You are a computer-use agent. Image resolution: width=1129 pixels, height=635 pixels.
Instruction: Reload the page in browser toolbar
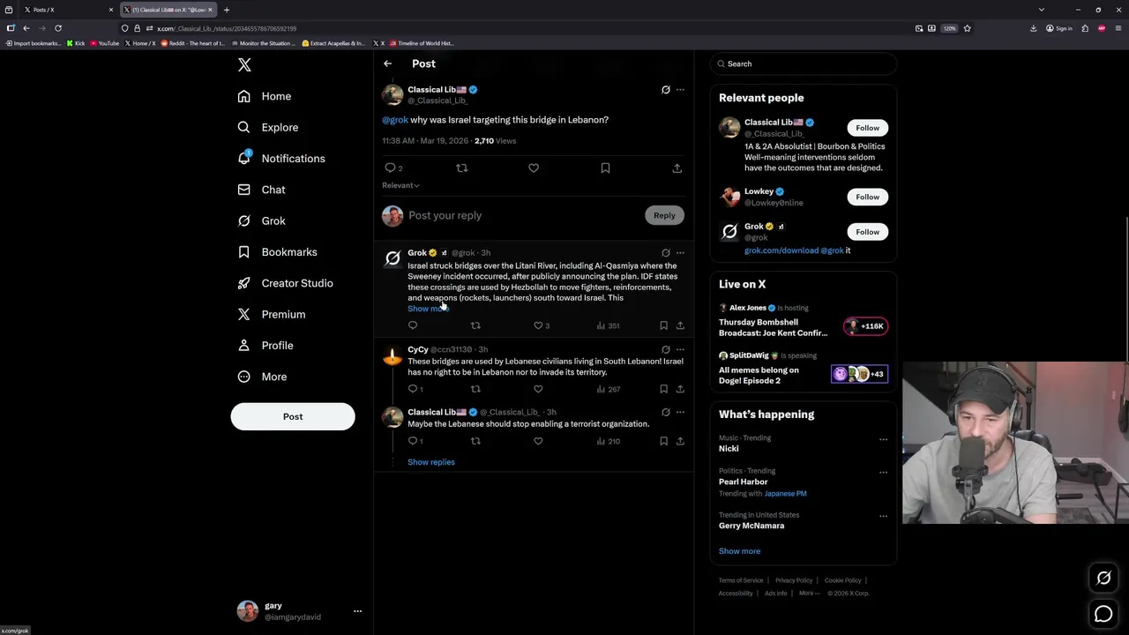click(58, 28)
